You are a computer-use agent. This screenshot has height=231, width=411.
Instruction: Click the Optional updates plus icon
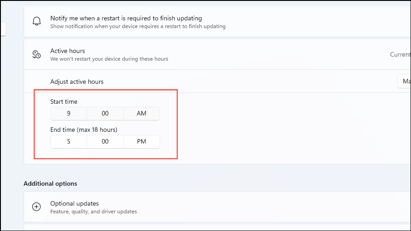click(36, 207)
